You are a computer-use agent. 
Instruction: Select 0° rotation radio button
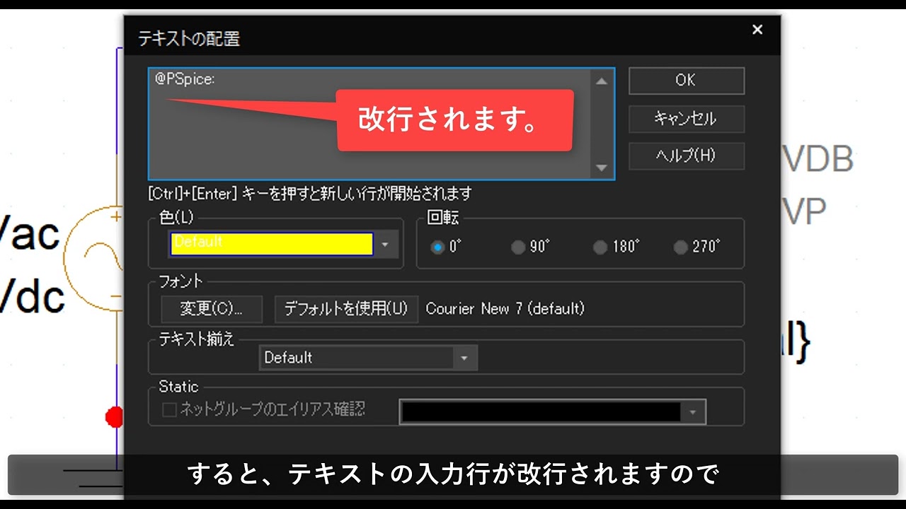(x=437, y=247)
